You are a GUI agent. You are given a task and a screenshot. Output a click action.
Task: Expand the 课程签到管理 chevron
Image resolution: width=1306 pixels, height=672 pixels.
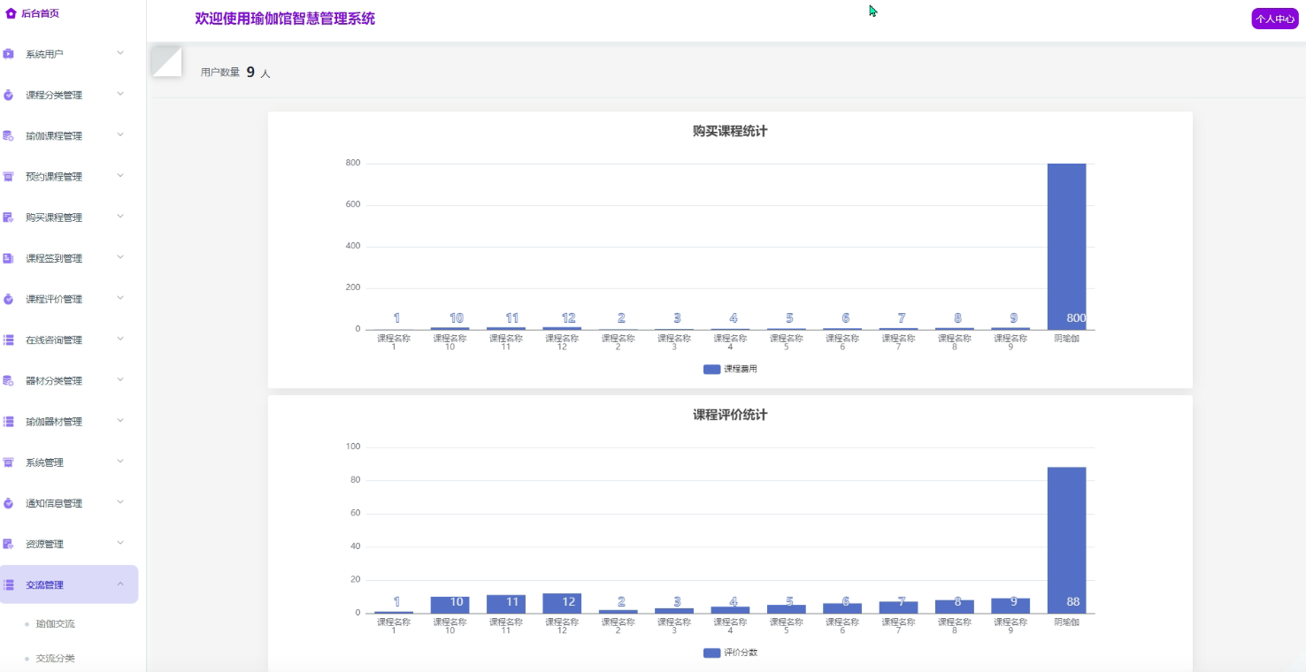click(120, 257)
